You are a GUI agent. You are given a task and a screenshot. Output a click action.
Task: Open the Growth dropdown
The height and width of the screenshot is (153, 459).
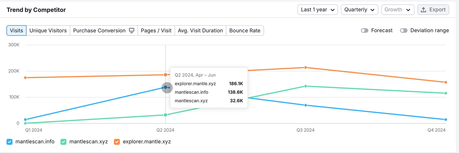coord(398,10)
